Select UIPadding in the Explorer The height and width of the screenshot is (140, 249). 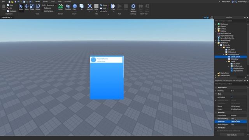click(x=234, y=59)
